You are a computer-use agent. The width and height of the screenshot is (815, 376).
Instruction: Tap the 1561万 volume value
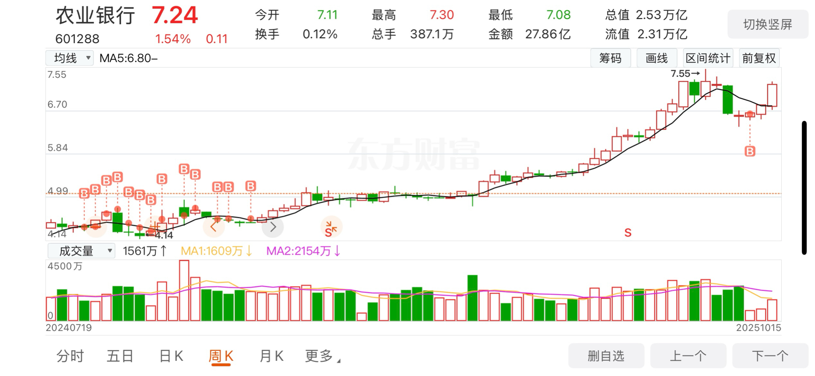[145, 251]
